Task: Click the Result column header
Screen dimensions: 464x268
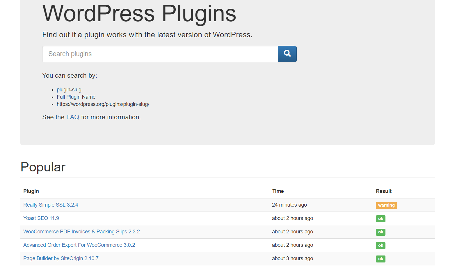Action: coord(383,191)
